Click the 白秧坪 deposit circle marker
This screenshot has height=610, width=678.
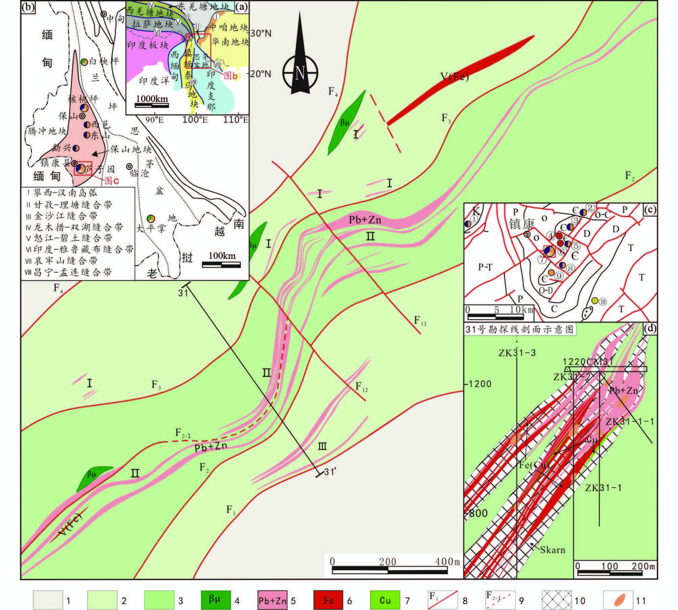pyautogui.click(x=84, y=62)
